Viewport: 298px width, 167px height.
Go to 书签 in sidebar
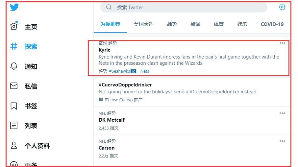[x=31, y=106]
